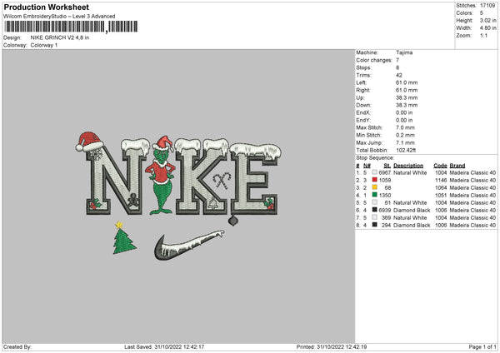Select the Stitches count 17109
Screen dimensions: 500x353
(x=487, y=6)
